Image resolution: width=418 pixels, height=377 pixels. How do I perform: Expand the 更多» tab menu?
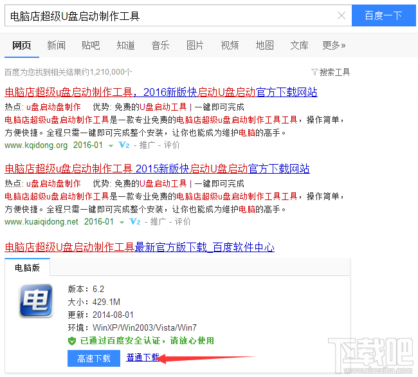point(334,45)
